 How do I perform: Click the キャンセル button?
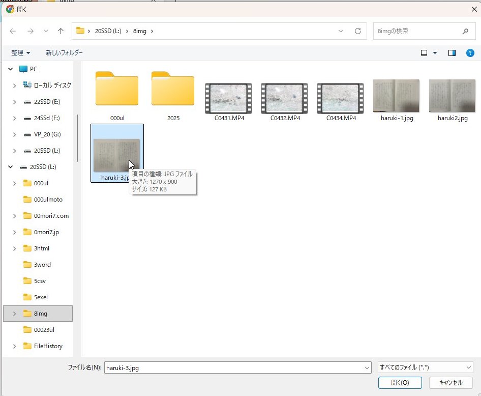point(450,382)
